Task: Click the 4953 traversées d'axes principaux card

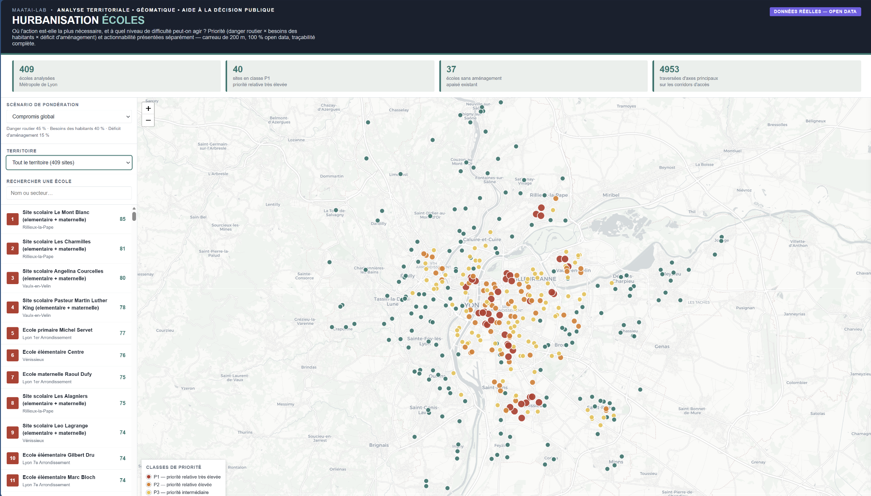Action: pyautogui.click(x=757, y=76)
